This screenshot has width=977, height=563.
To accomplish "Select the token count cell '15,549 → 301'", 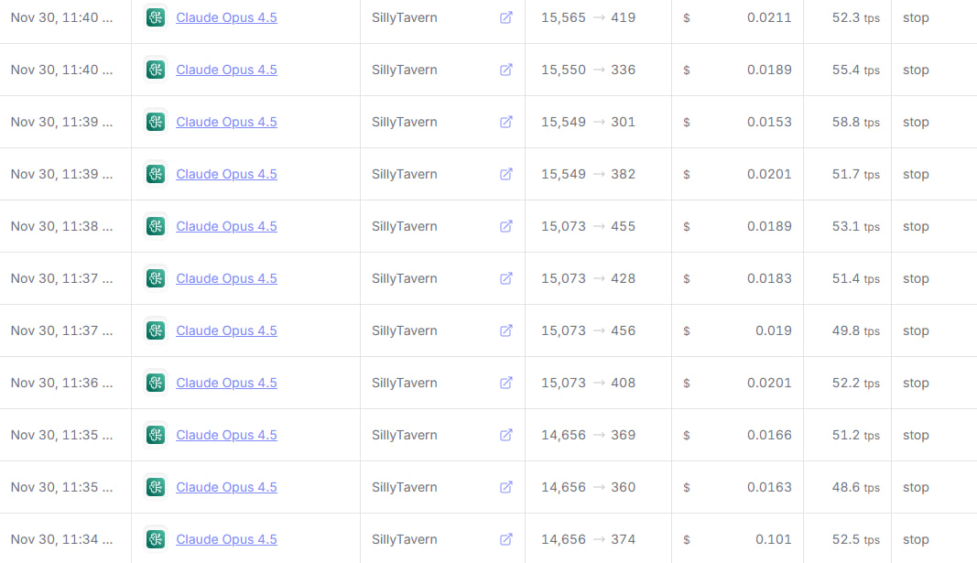I will click(588, 122).
